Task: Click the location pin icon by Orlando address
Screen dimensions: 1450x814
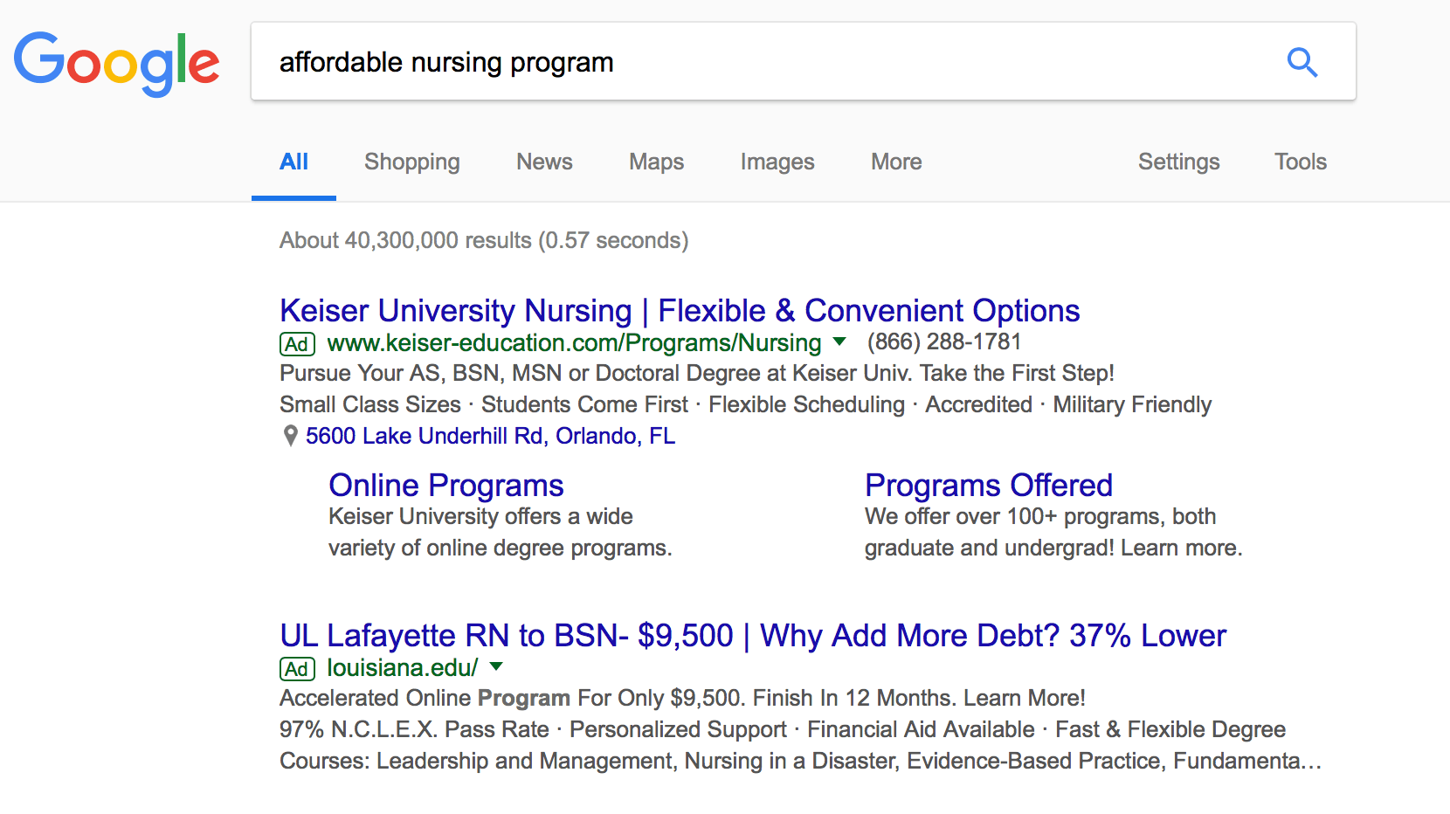Action: (291, 436)
